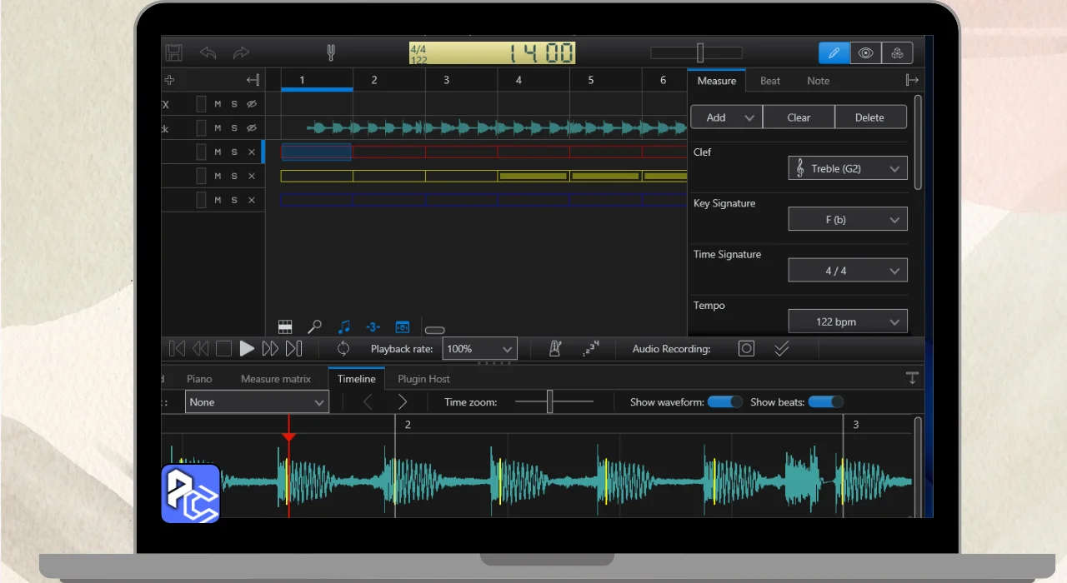This screenshot has width=1067, height=583.
Task: Switch to the Beat tab
Action: point(770,81)
